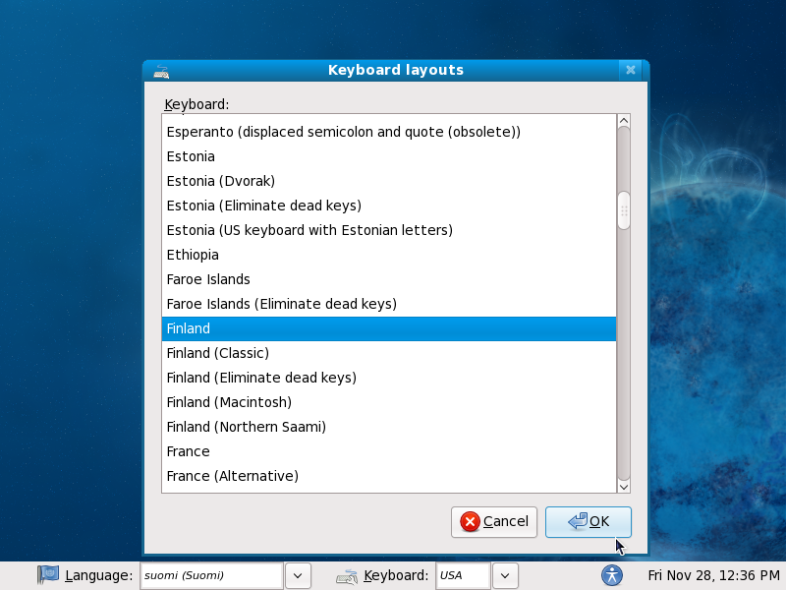
Task: Pick Finland (Northern Saami) layout
Action: pyautogui.click(x=247, y=427)
